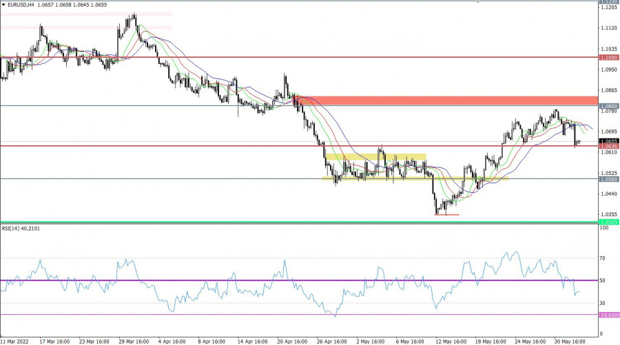Click the 1.1120 price axis value

(x=609, y=28)
